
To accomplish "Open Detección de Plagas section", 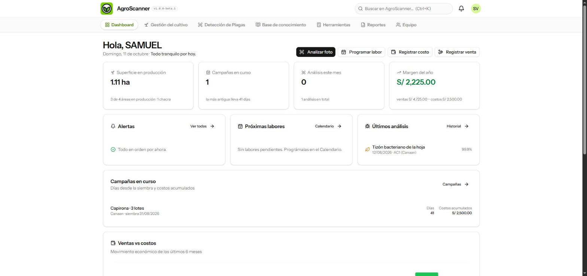I will point(221,25).
